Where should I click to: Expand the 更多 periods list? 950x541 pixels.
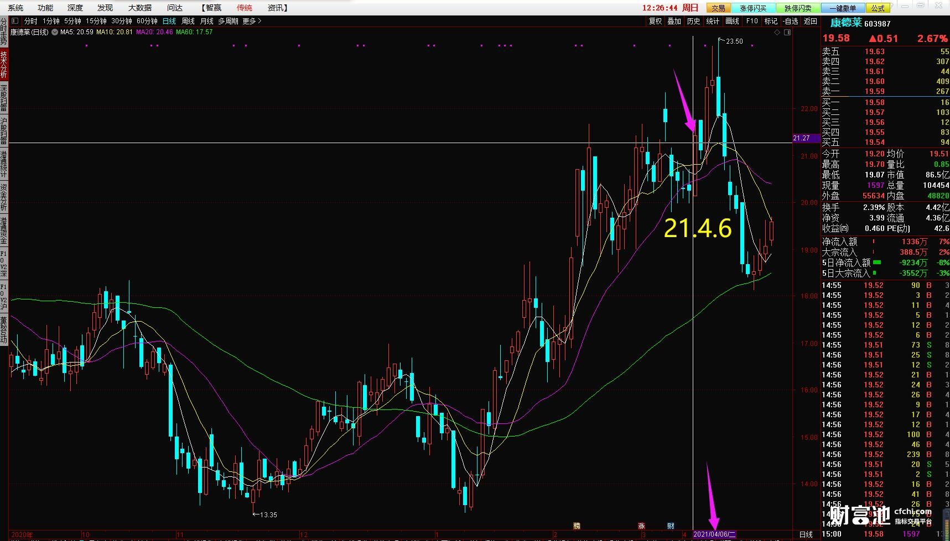(252, 21)
